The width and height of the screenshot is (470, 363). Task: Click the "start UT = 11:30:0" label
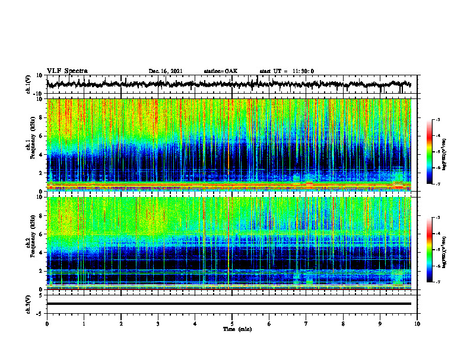point(287,71)
